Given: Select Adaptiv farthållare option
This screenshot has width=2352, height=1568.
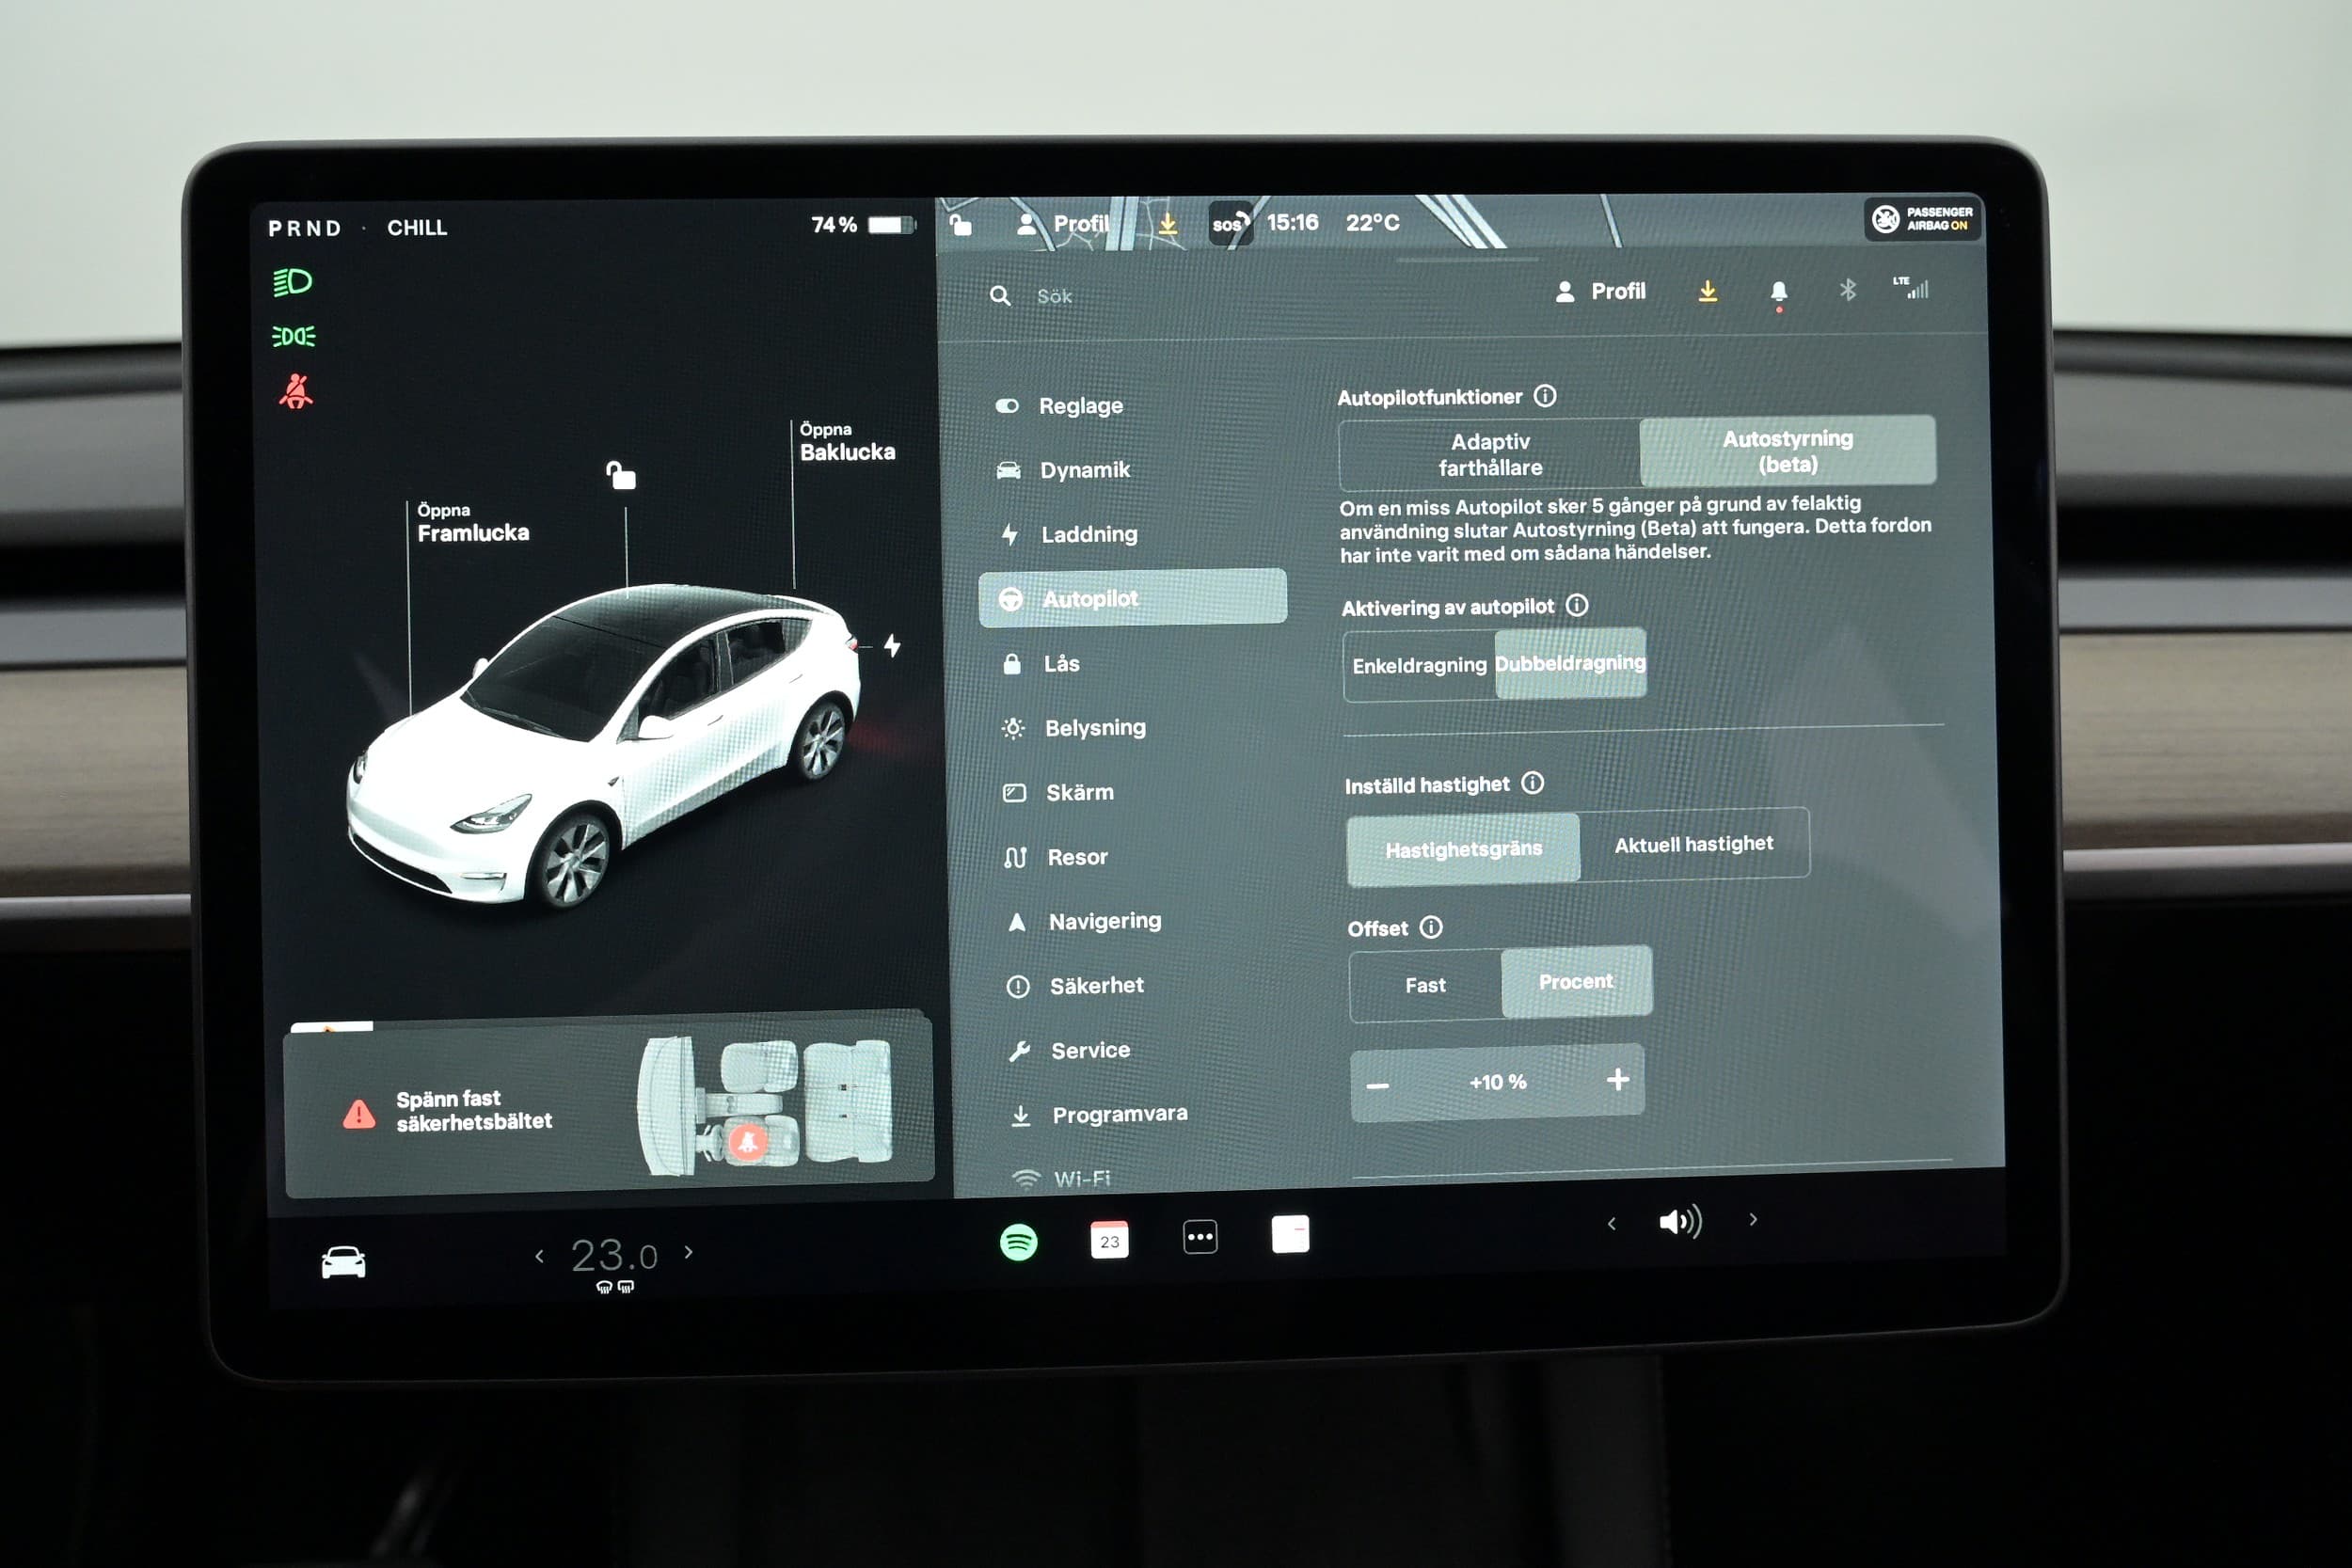Looking at the screenshot, I should [1490, 454].
